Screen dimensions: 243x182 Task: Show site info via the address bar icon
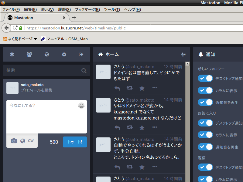click(x=15, y=28)
